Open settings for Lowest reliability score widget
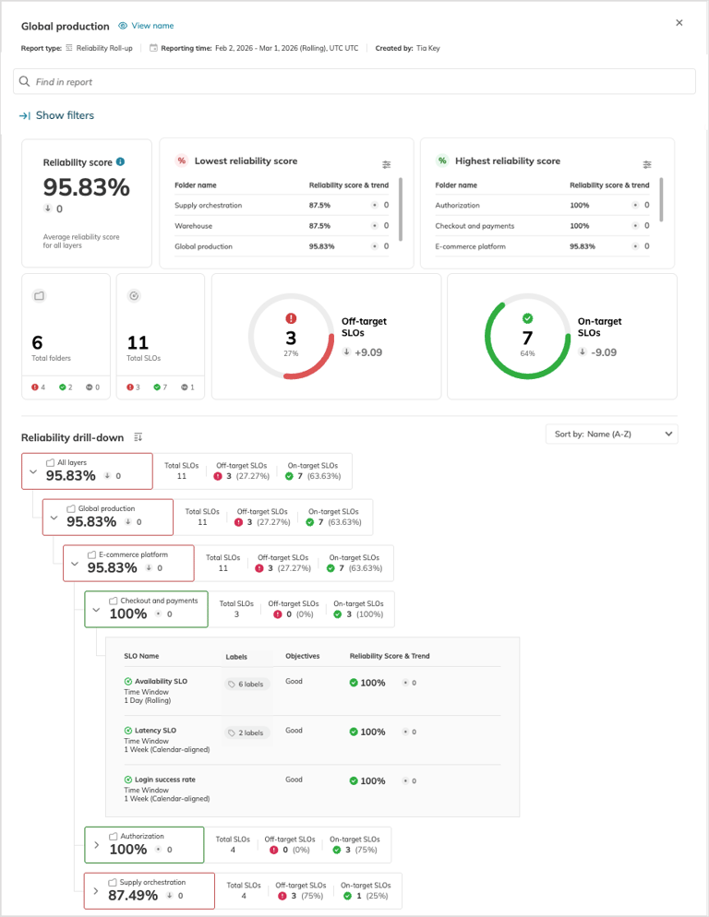709x917 pixels. 387,165
